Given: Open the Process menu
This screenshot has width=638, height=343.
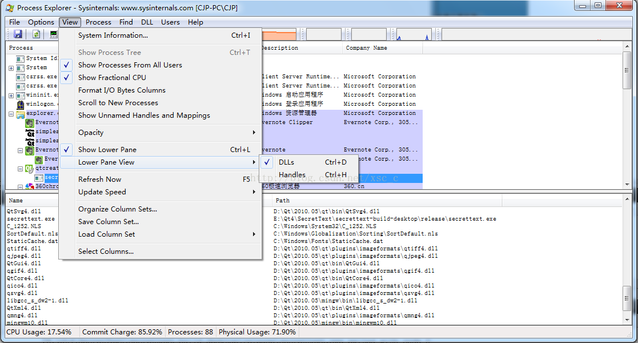Looking at the screenshot, I should (98, 22).
